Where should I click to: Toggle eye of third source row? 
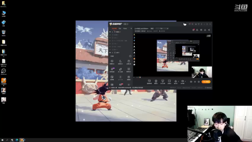point(110,38)
